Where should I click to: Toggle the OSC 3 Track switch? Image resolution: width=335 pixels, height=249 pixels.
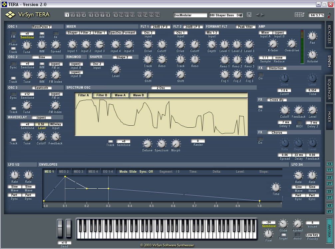[13, 108]
